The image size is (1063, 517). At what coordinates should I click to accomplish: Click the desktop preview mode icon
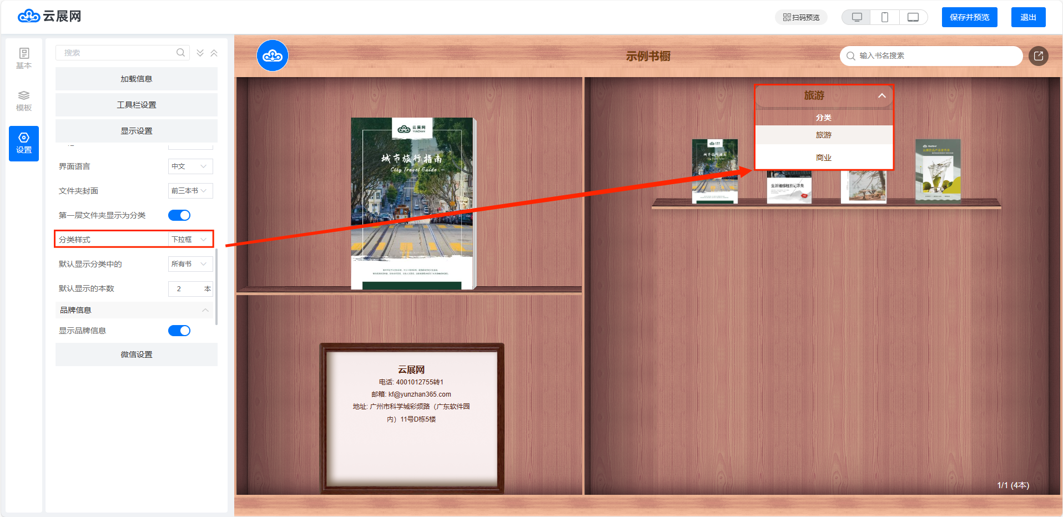tap(857, 17)
